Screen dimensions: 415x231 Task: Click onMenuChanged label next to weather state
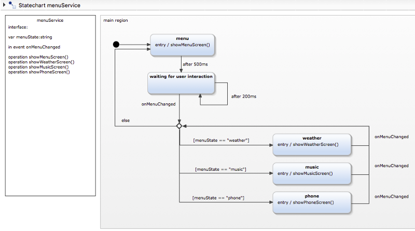[x=392, y=137]
